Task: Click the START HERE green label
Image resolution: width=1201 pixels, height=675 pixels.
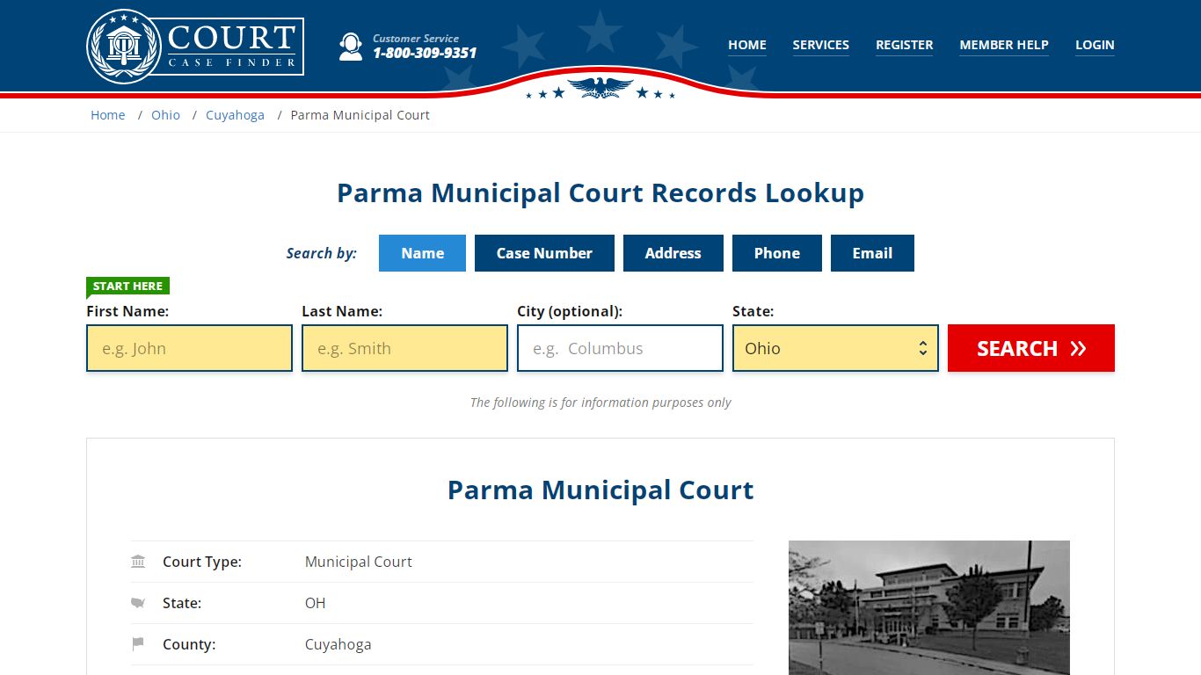Action: 127,286
